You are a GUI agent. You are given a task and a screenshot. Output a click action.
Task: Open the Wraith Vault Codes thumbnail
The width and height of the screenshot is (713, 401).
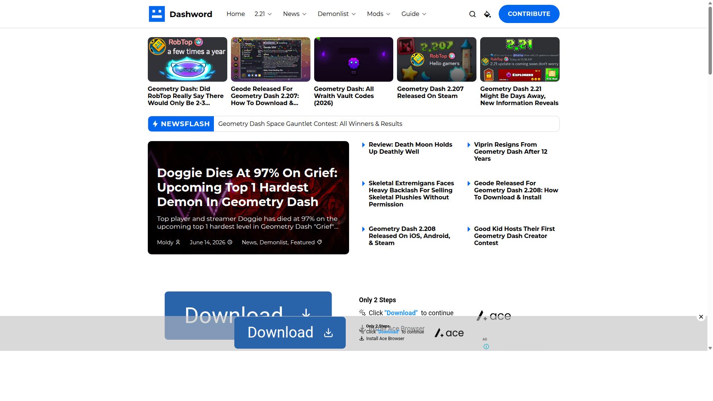pos(354,59)
